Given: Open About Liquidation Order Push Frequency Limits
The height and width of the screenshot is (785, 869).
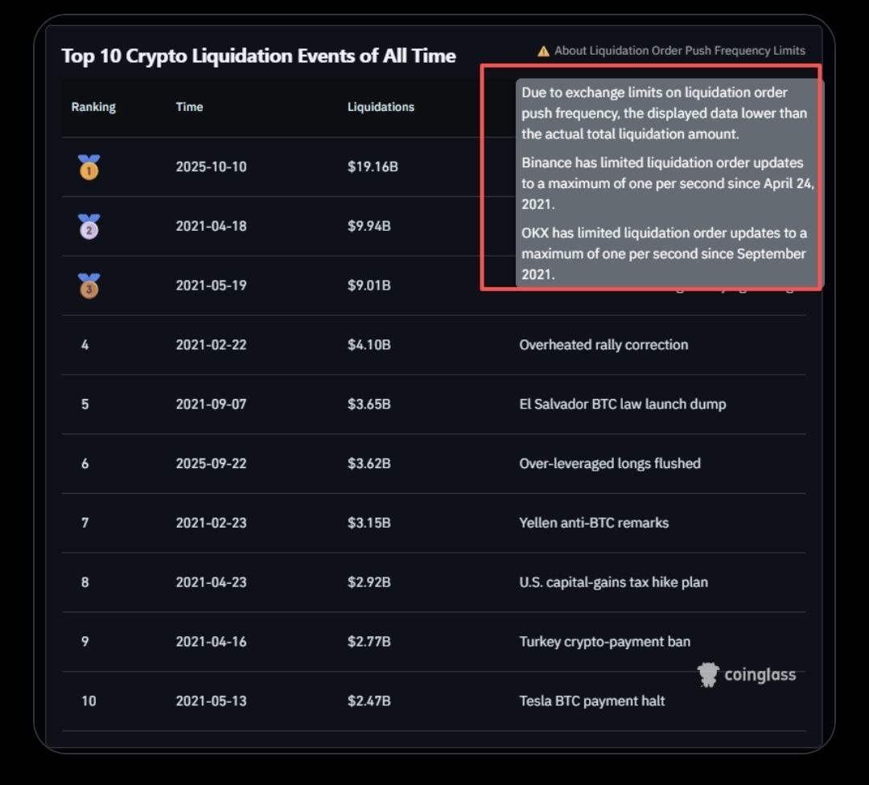Looking at the screenshot, I should click(679, 51).
